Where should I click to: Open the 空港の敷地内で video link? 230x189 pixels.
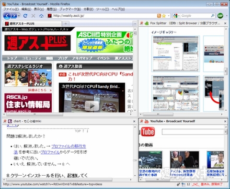tap(149, 173)
